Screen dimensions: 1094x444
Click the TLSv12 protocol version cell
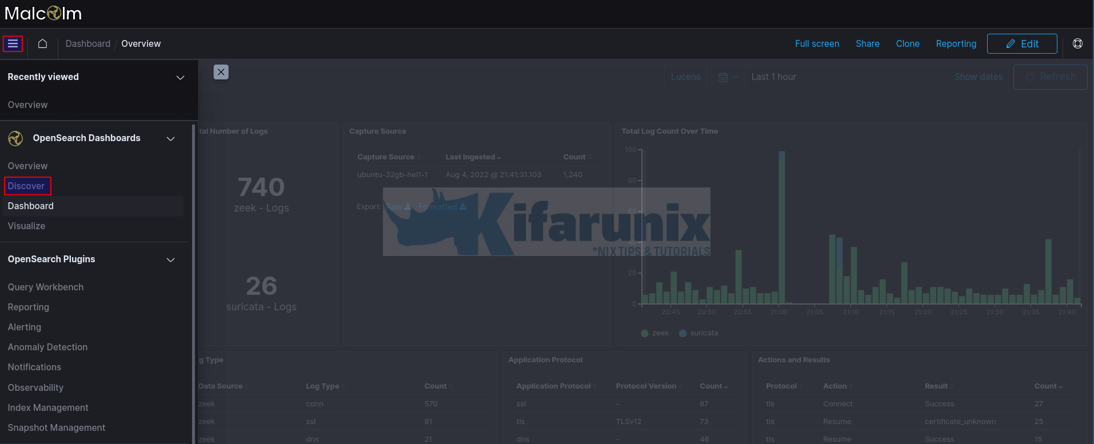point(629,422)
